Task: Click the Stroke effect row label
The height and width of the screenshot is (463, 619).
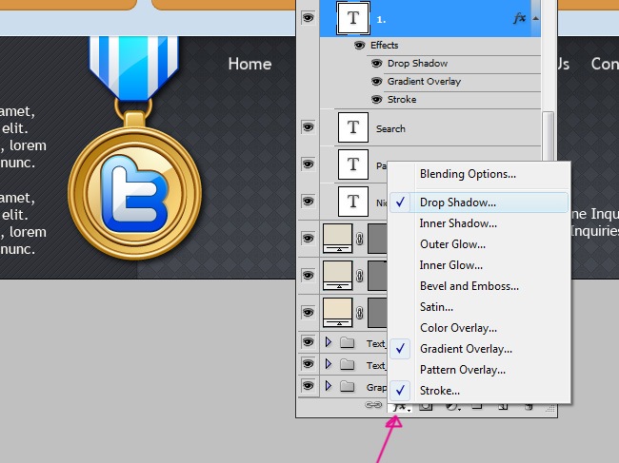Action: tap(402, 99)
